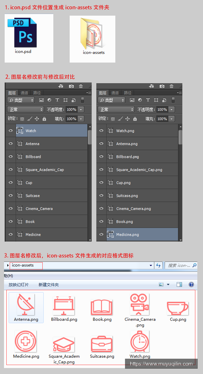This screenshot has height=374, width=203.
Task: Click new-document icon above the panel with selected Watch layer
Action: pyautogui.click(x=61, y=86)
